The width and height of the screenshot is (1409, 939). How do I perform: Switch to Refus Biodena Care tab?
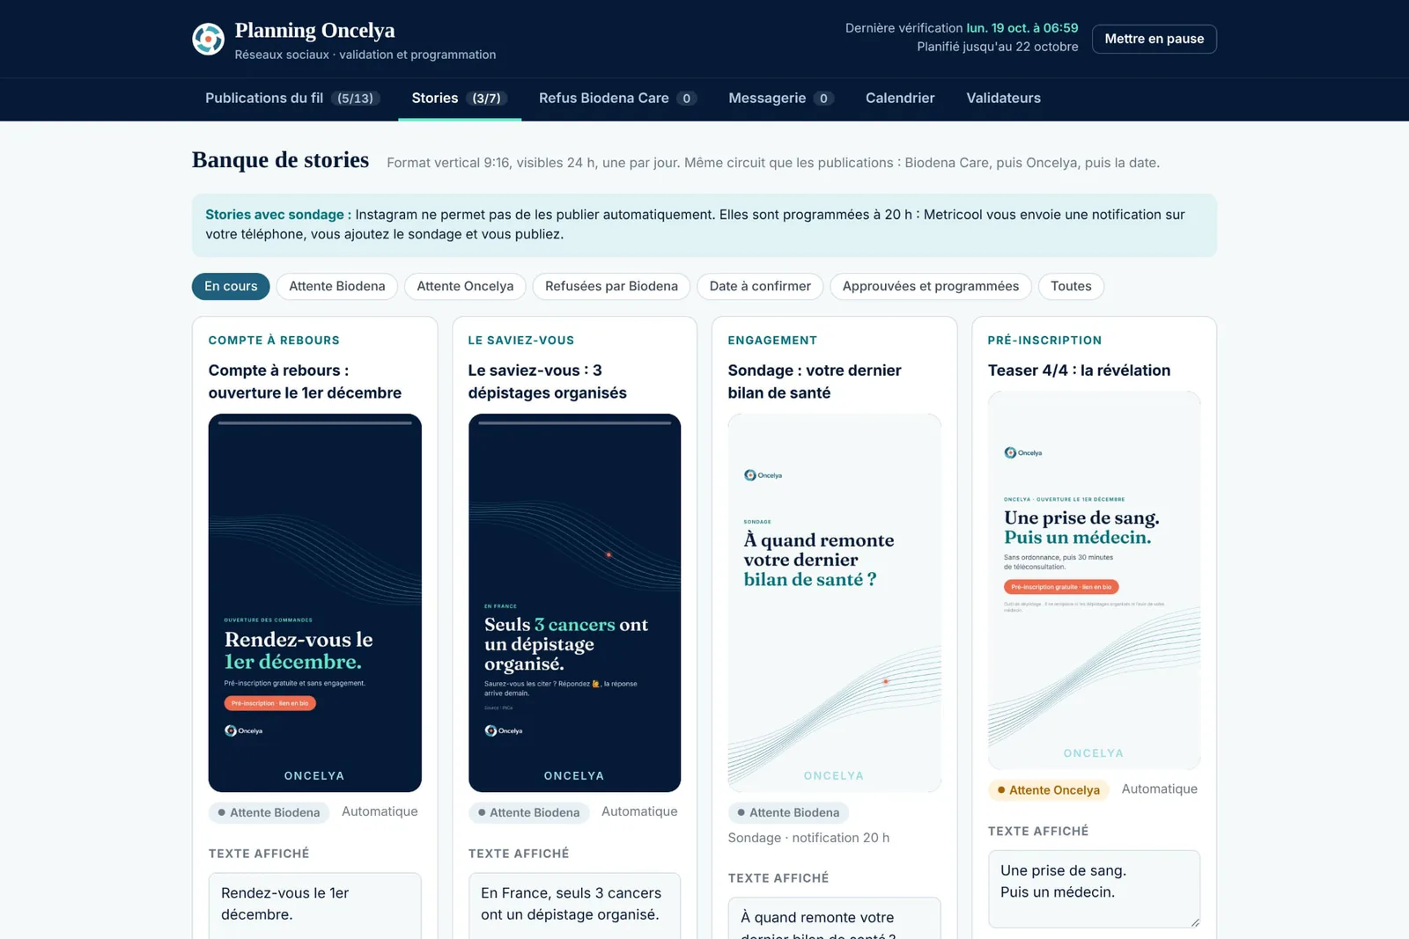click(617, 98)
